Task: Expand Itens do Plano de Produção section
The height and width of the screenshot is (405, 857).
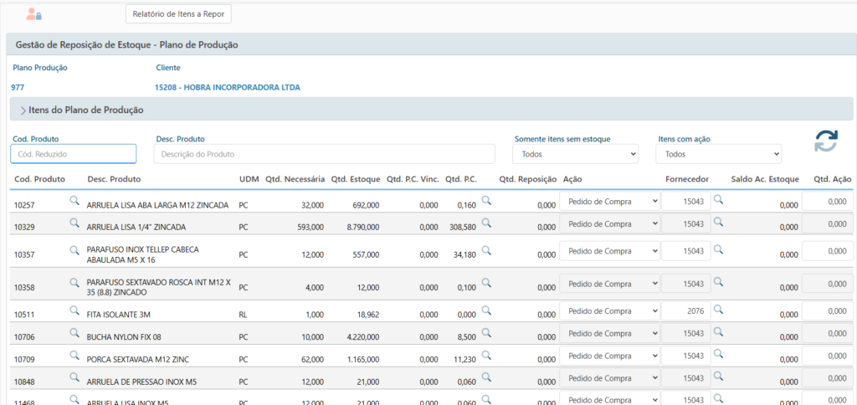Action: pyautogui.click(x=23, y=110)
